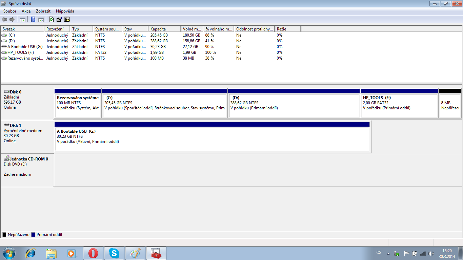The image size is (463, 260).
Task: Launch Internet Explorer from the taskbar
Action: click(31, 253)
